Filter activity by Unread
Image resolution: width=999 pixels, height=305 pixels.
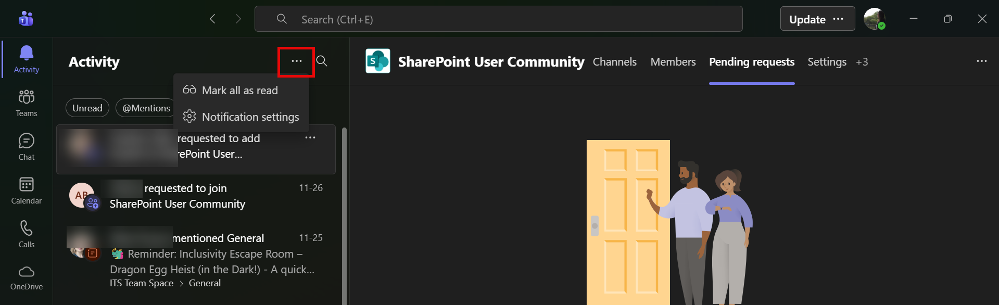coord(87,108)
